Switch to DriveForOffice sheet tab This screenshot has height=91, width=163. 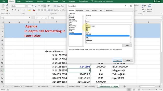74,86
